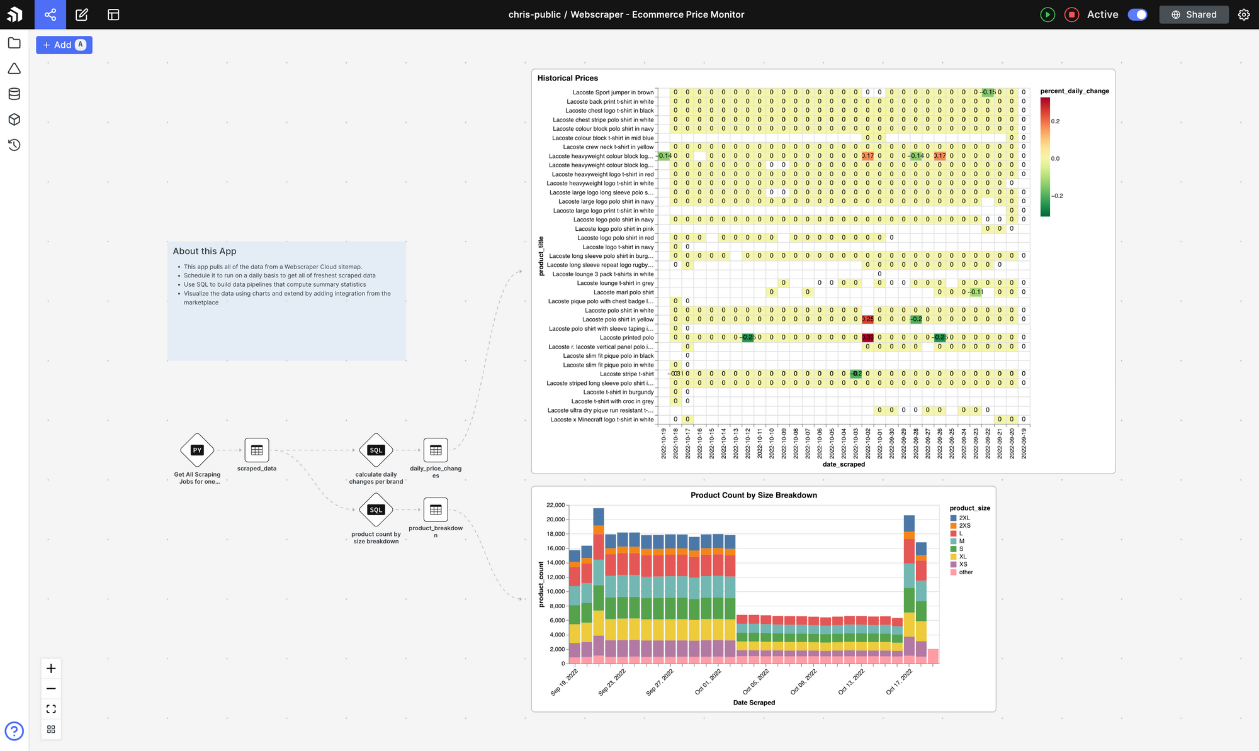1259x751 pixels.
Task: Open the help question mark icon
Action: click(14, 731)
